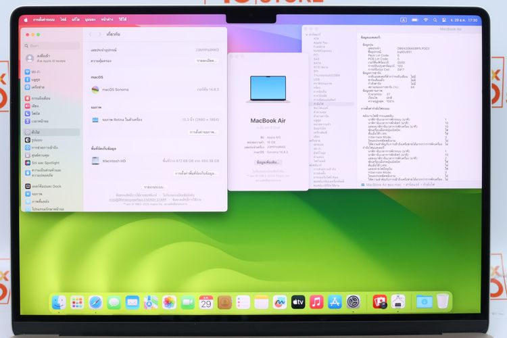
Task: Open Notes from the Dock
Action: coord(261,302)
